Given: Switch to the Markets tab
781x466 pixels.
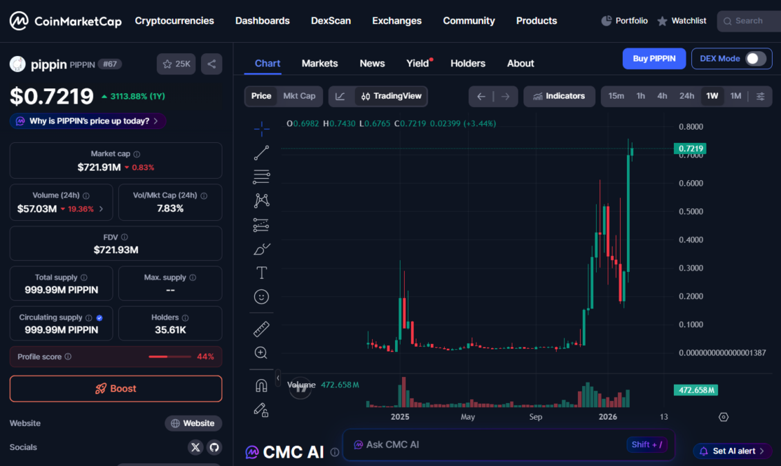Looking at the screenshot, I should [x=320, y=64].
